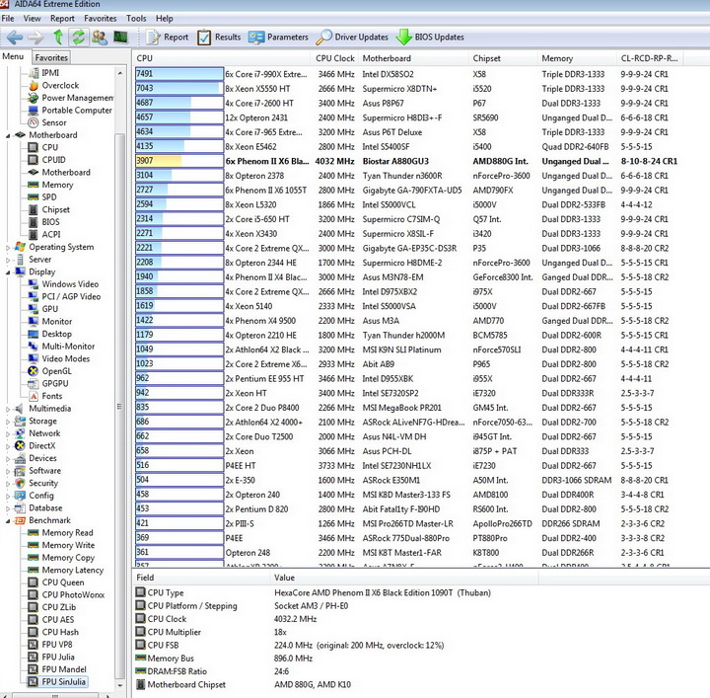Screen dimensions: 710x698
Task: Expand the Server tree node
Action: (x=8, y=260)
